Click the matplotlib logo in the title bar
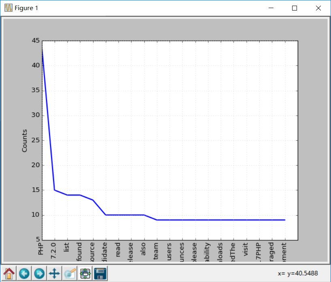 point(8,8)
